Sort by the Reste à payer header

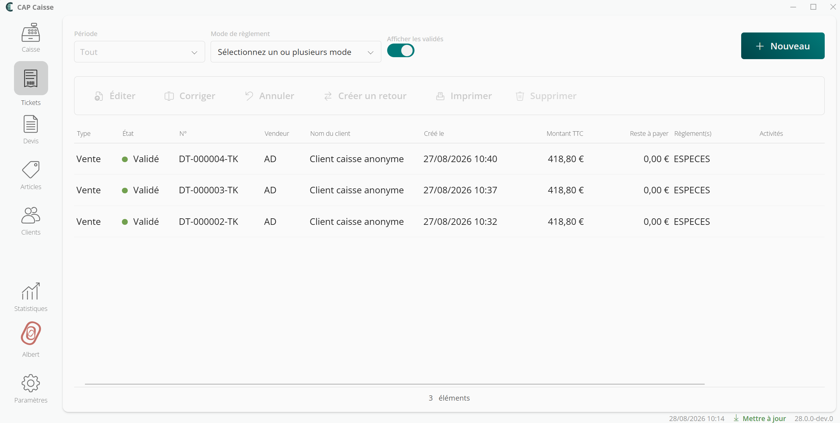(x=649, y=134)
